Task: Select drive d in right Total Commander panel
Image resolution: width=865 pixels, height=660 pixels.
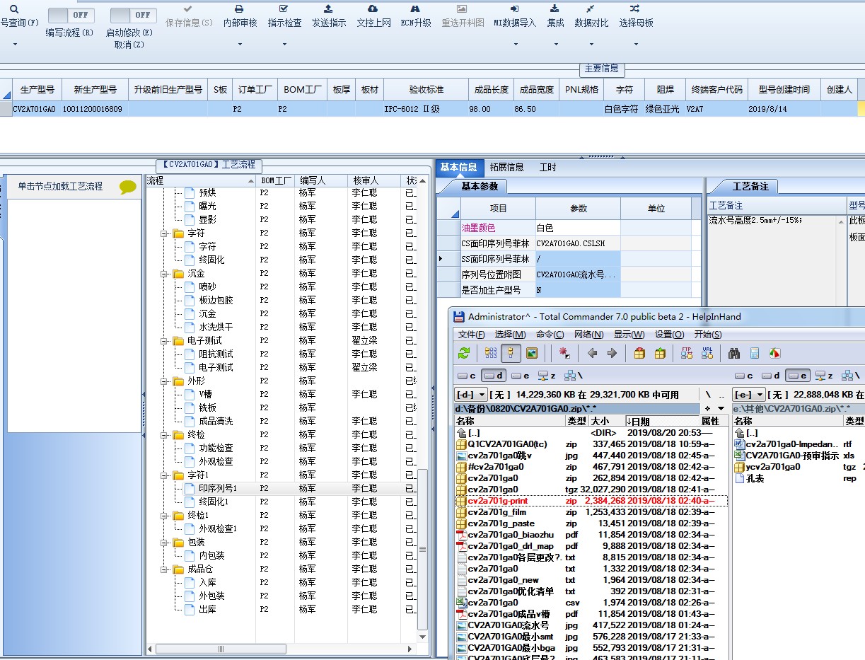Action: (770, 376)
